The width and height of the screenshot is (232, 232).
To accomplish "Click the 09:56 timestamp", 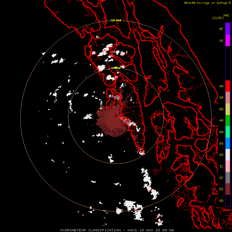I will pos(168,230).
